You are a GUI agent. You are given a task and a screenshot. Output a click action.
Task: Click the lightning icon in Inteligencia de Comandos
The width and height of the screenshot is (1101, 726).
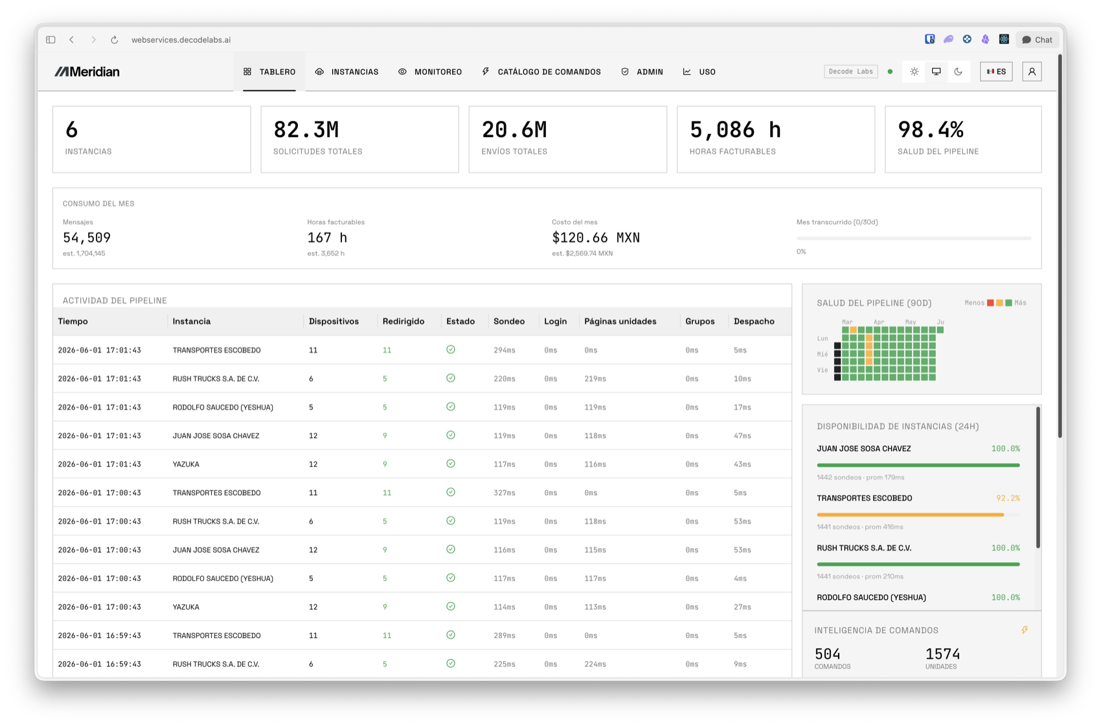(x=1025, y=630)
